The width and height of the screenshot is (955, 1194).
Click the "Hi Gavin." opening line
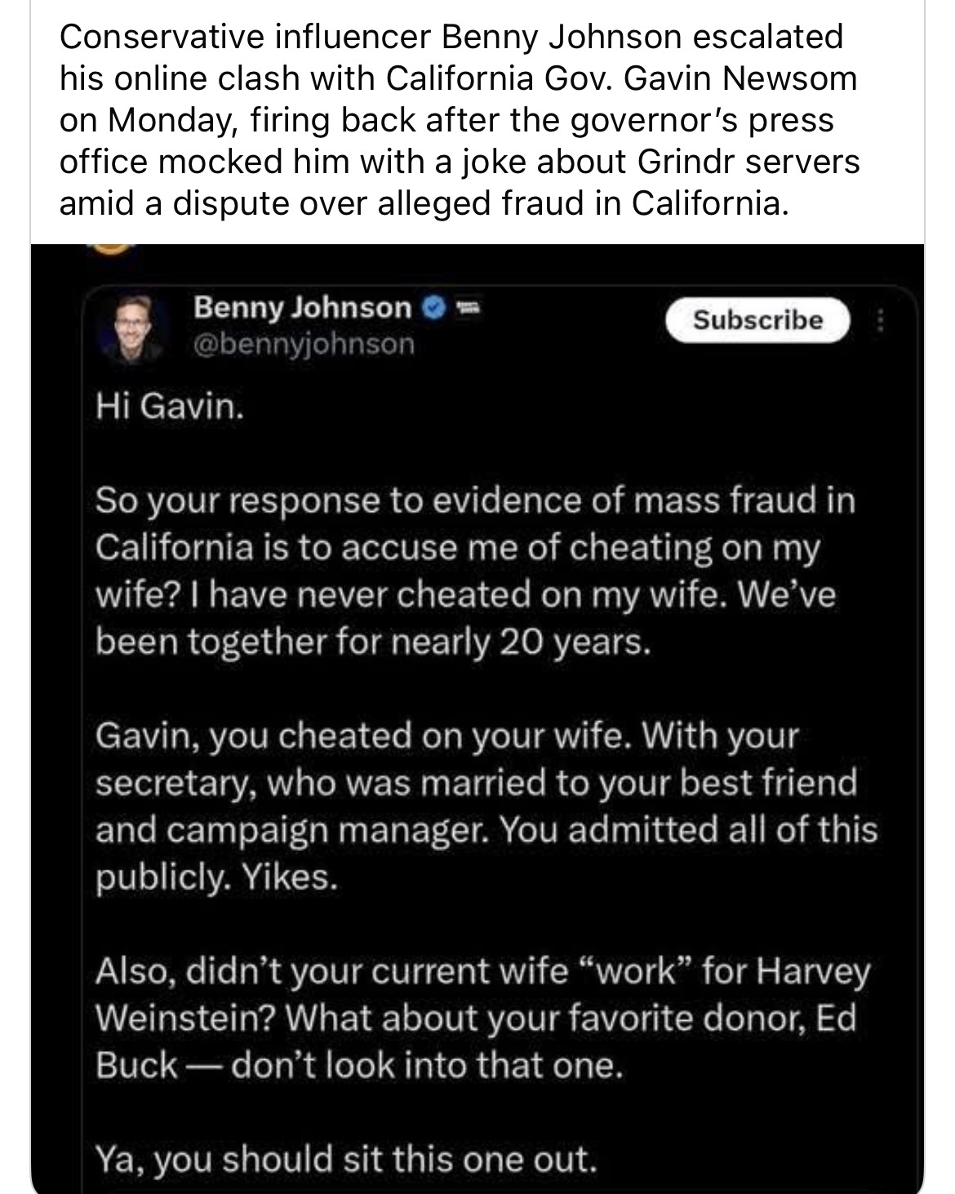169,406
